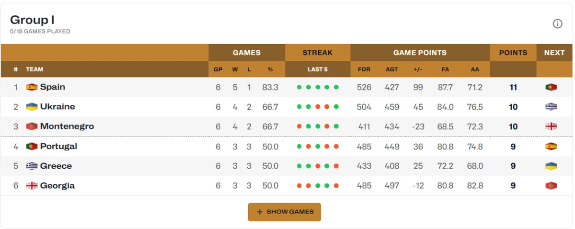
Task: Click the Game Points column header
Action: click(420, 53)
